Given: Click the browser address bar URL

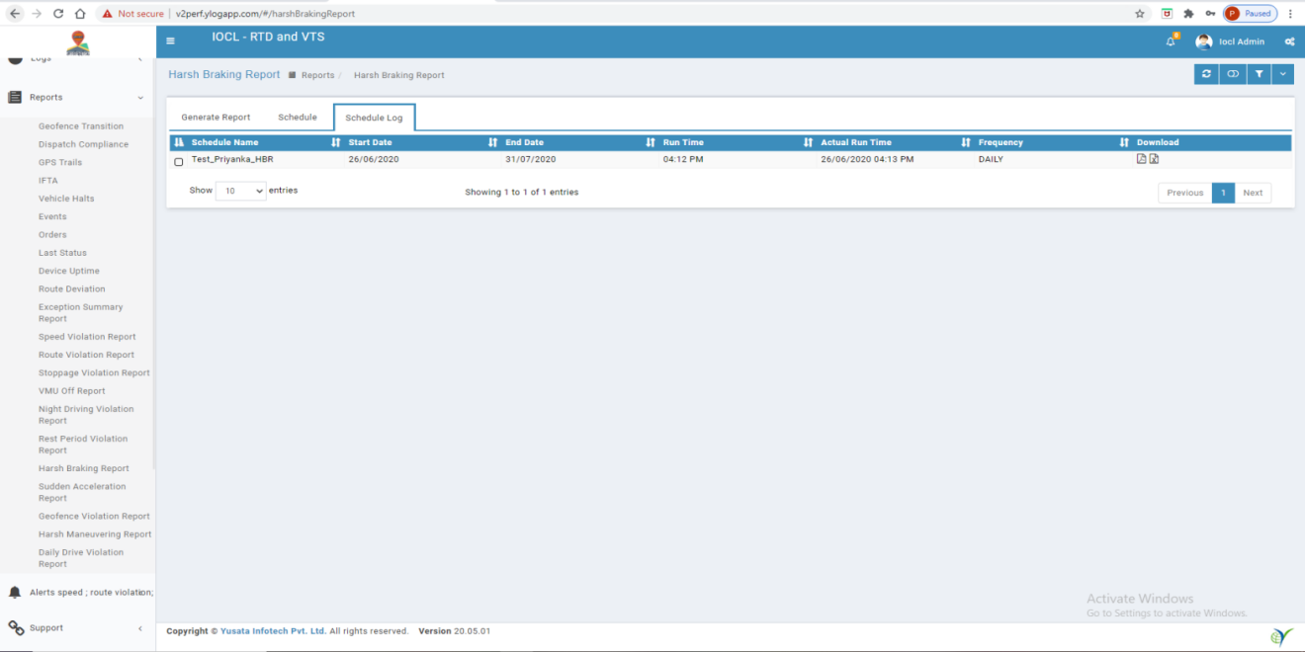Looking at the screenshot, I should pyautogui.click(x=265, y=14).
